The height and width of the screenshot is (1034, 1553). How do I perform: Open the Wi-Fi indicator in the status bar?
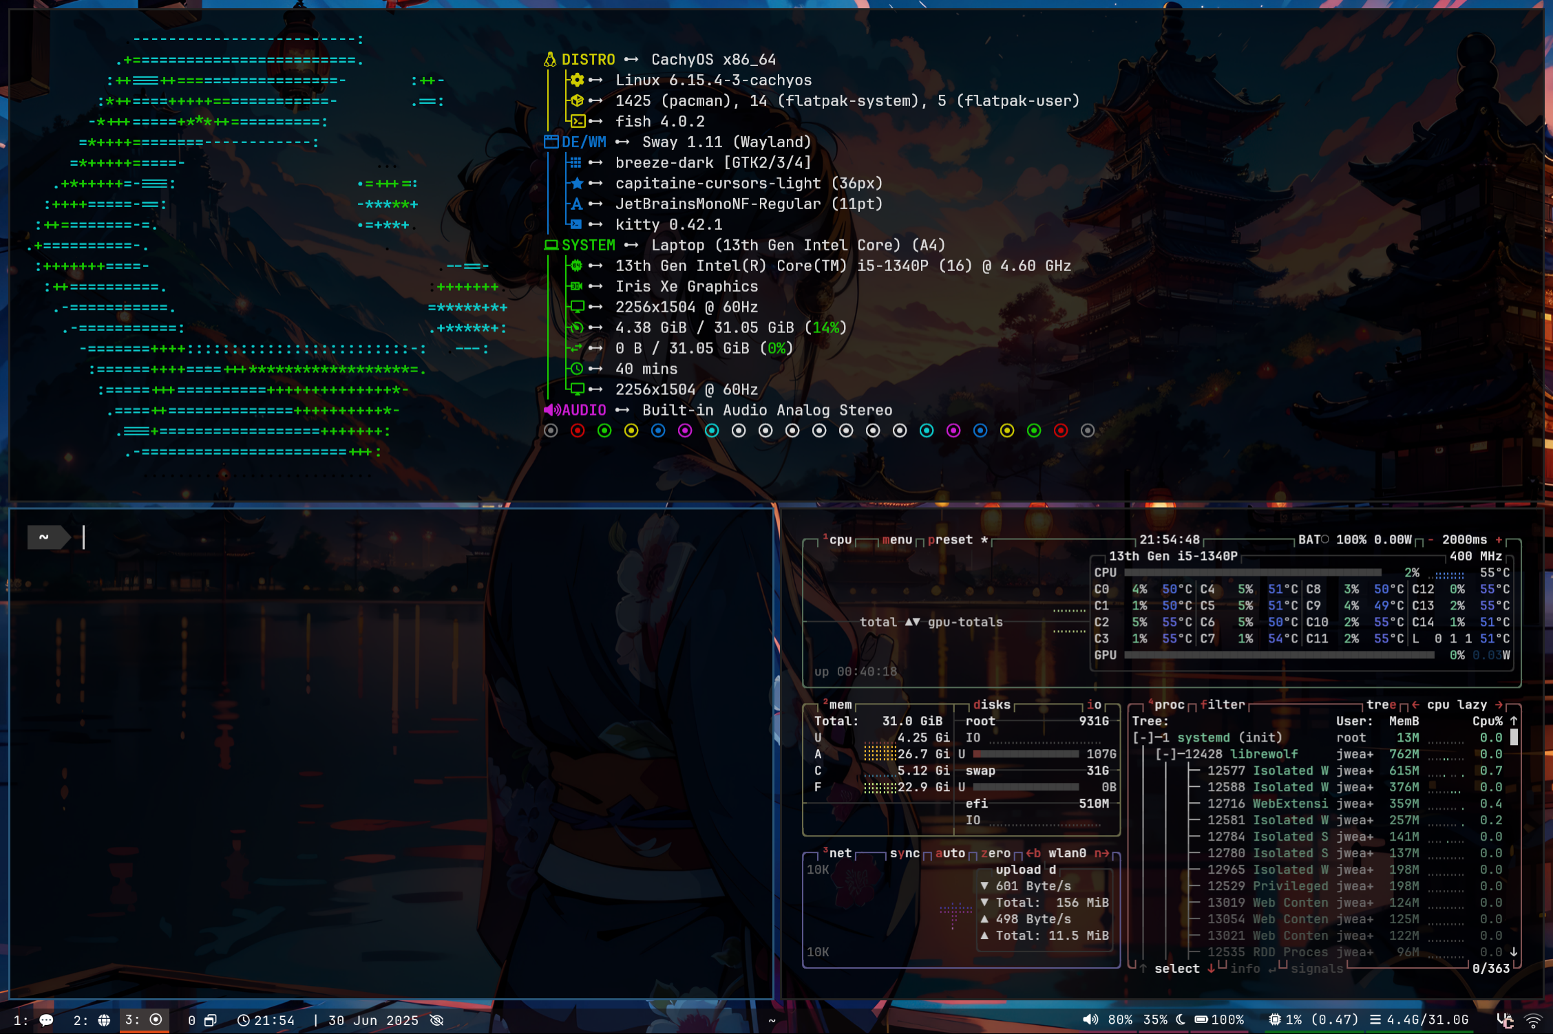click(1534, 1020)
